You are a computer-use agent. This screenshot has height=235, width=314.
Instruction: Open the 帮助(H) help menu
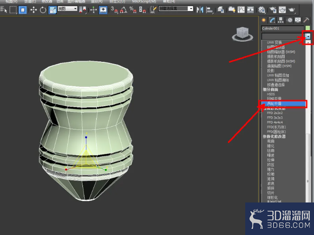(169, 1)
